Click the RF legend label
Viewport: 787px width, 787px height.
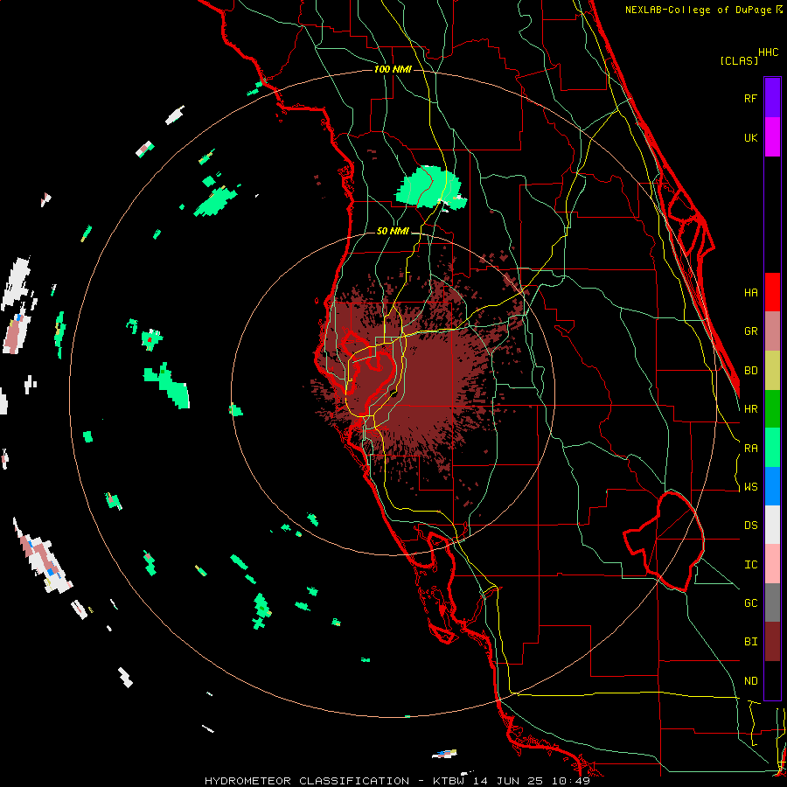click(x=750, y=98)
